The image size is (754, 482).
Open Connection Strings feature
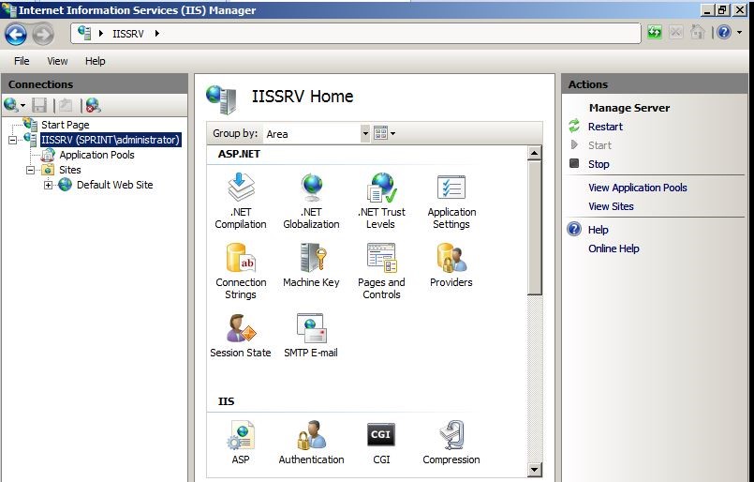point(241,271)
